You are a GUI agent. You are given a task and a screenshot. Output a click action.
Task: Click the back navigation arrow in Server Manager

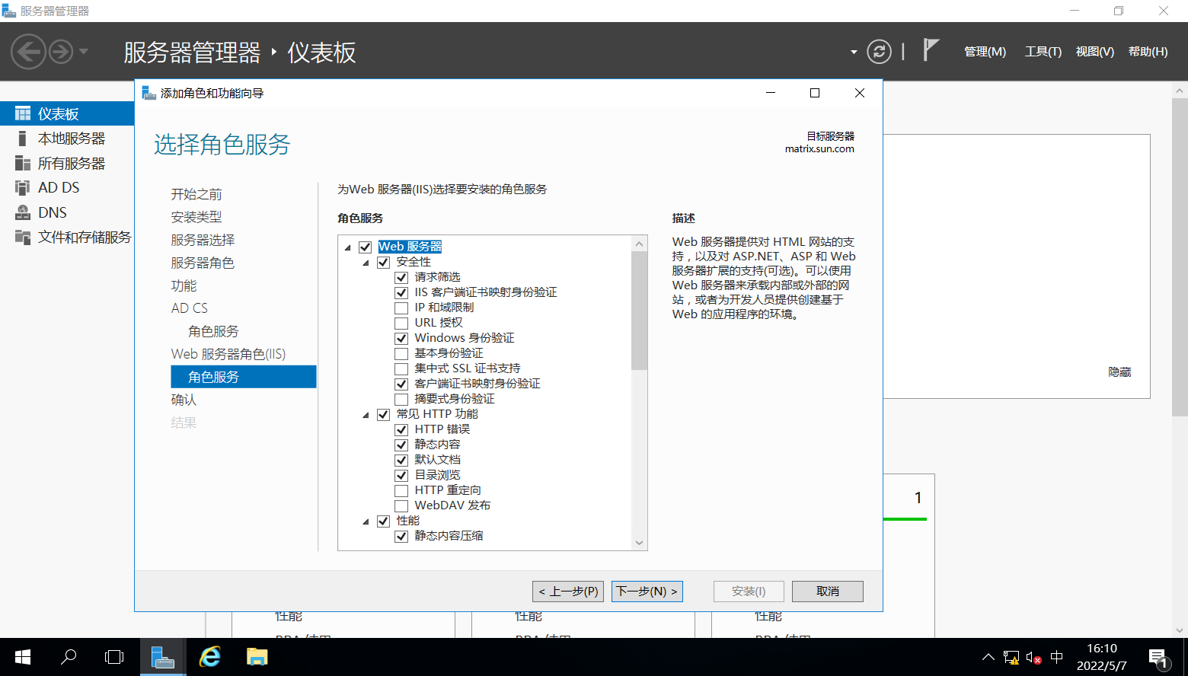(x=29, y=52)
